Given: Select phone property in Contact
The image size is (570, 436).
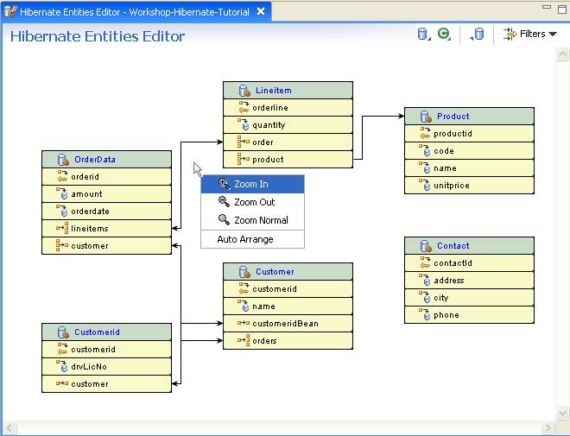Looking at the screenshot, I should point(469,315).
